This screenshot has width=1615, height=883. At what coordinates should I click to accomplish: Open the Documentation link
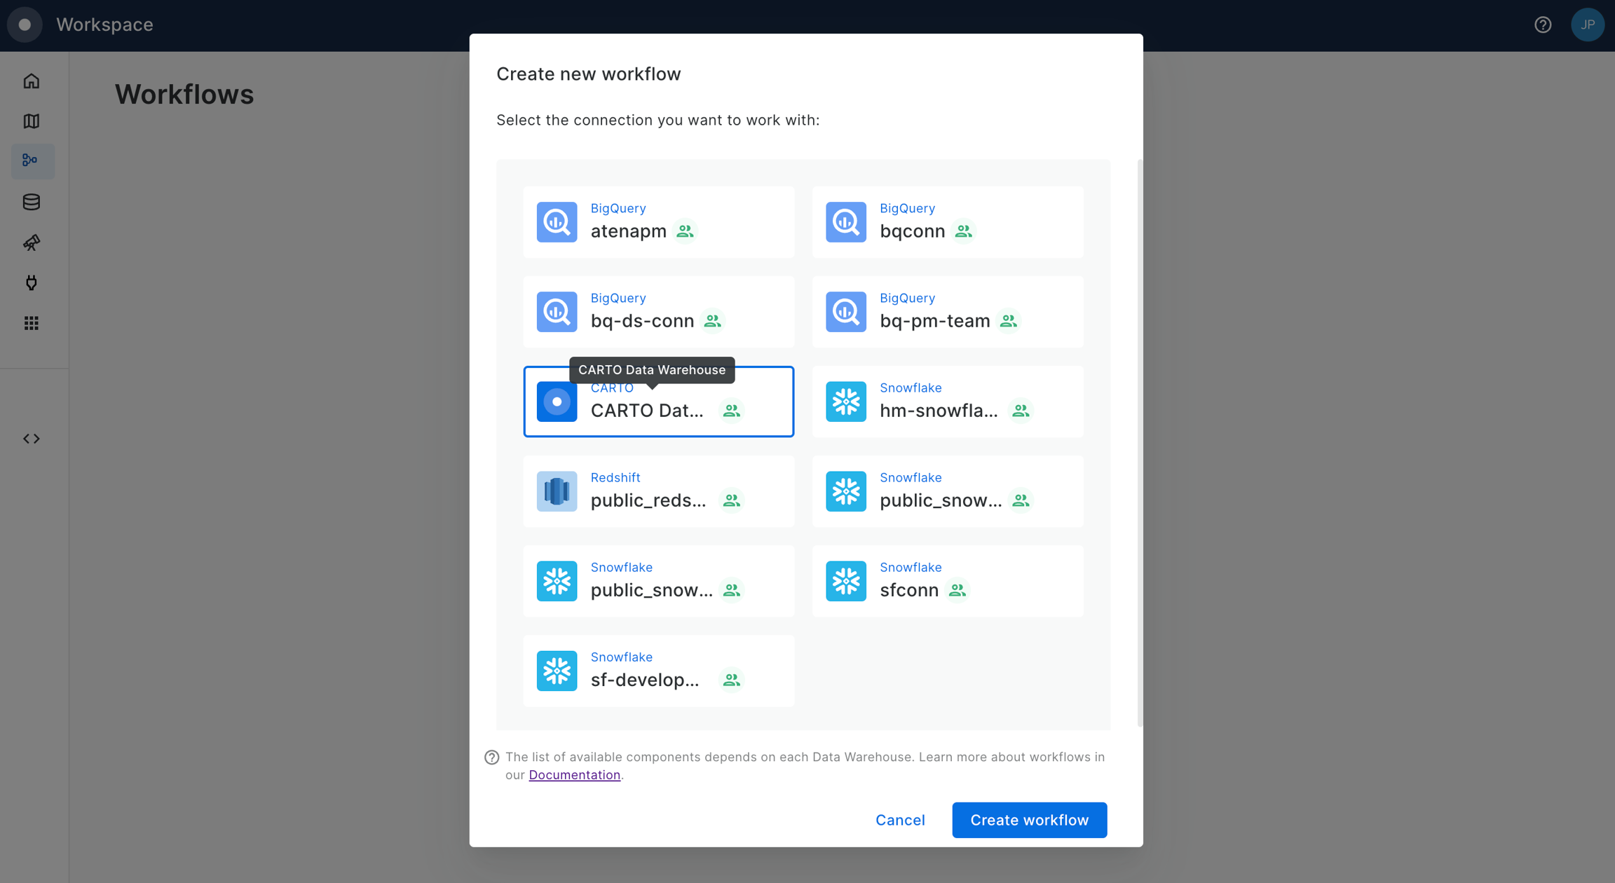(574, 775)
